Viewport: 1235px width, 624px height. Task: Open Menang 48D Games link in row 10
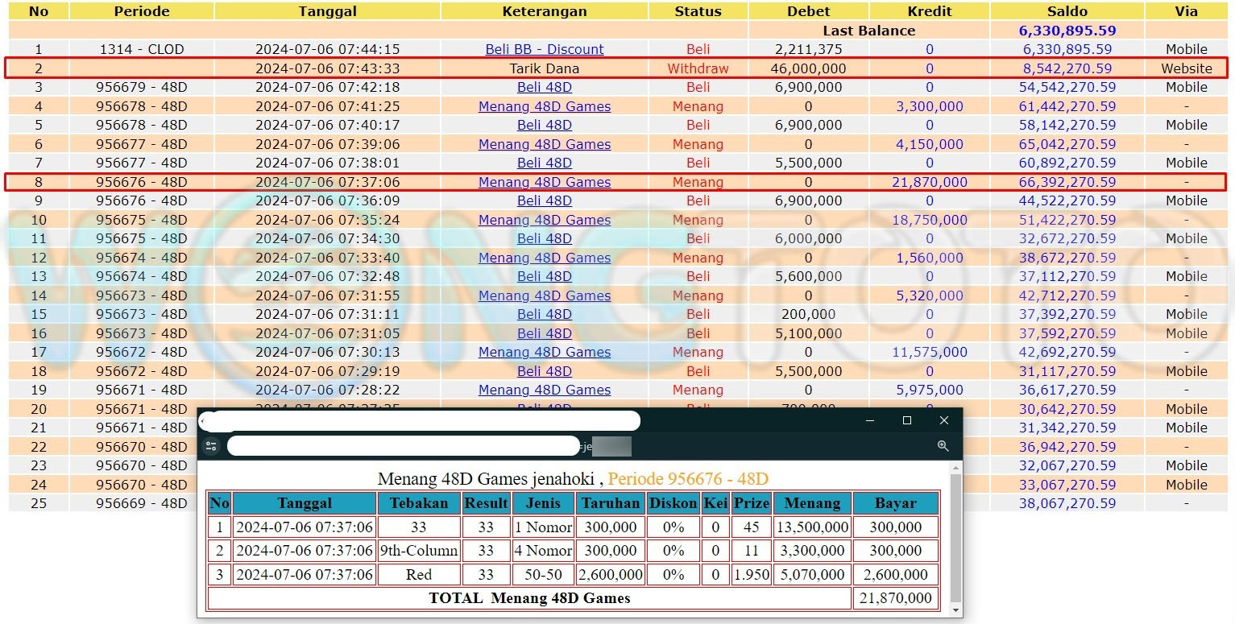(x=545, y=220)
